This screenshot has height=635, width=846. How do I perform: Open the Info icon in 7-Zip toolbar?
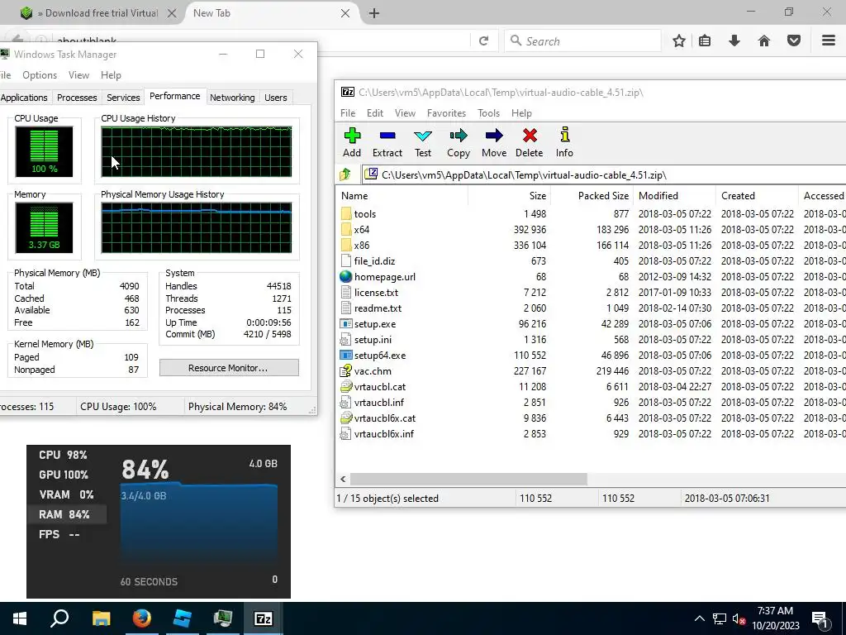point(564,142)
